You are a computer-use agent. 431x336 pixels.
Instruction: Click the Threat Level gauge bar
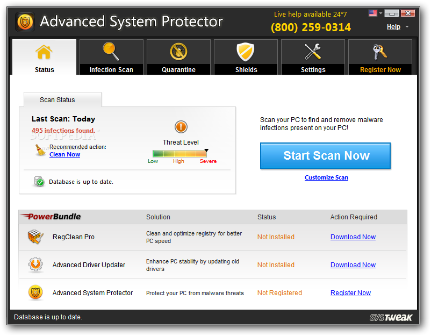click(180, 153)
